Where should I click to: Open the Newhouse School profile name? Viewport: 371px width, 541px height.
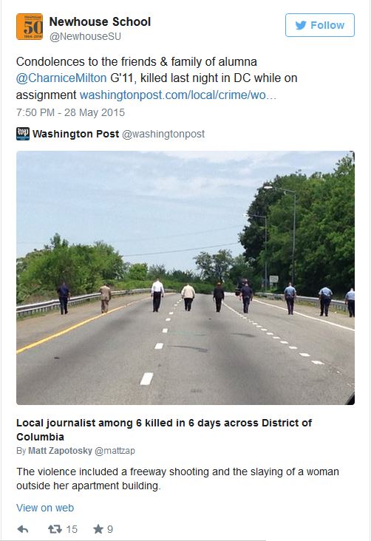click(x=100, y=21)
